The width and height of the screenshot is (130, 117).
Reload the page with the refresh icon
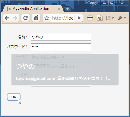coord(25,18)
